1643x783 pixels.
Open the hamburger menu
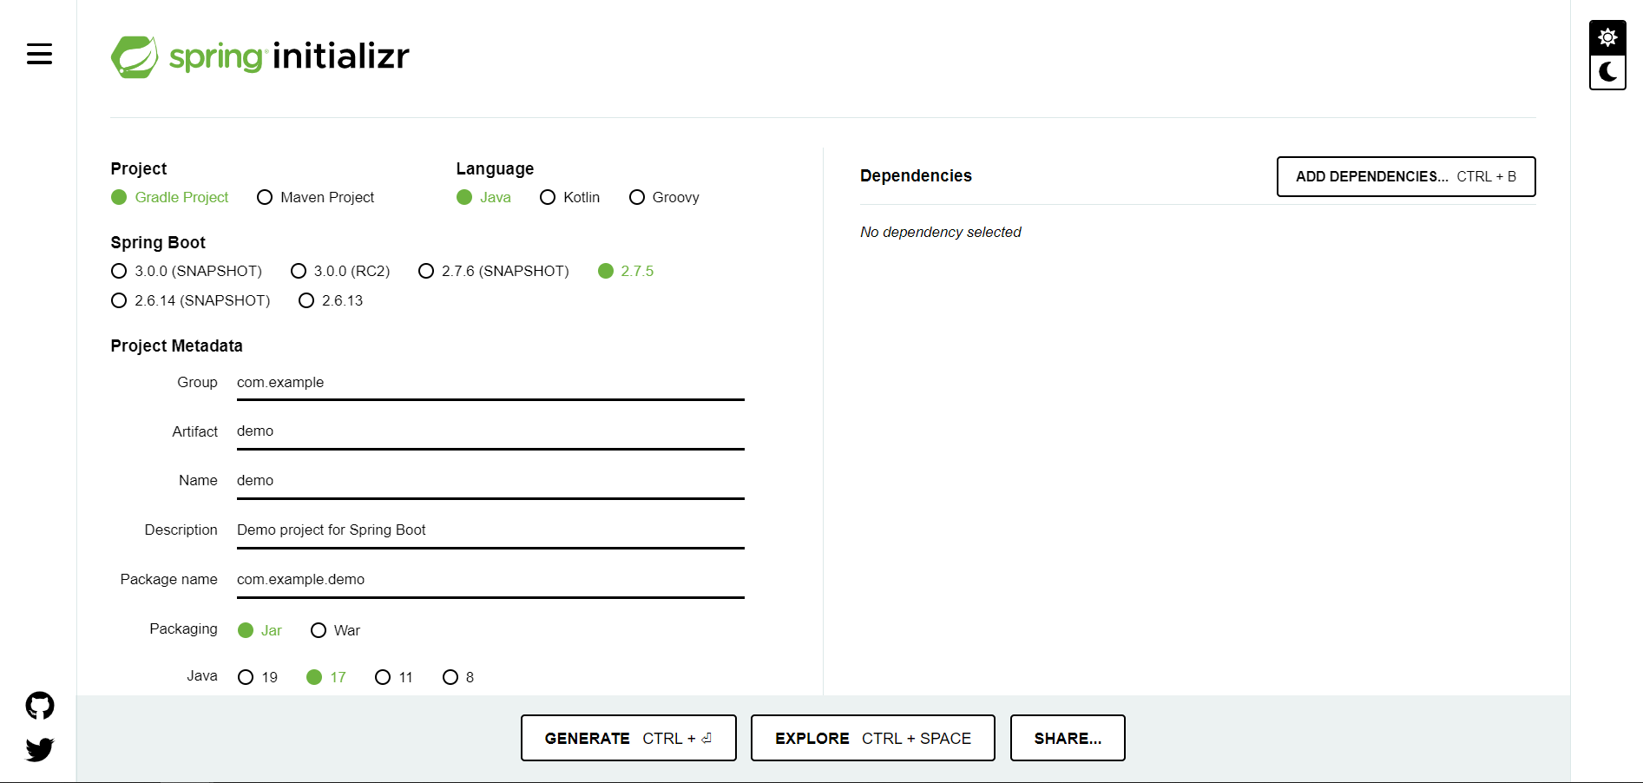(39, 54)
